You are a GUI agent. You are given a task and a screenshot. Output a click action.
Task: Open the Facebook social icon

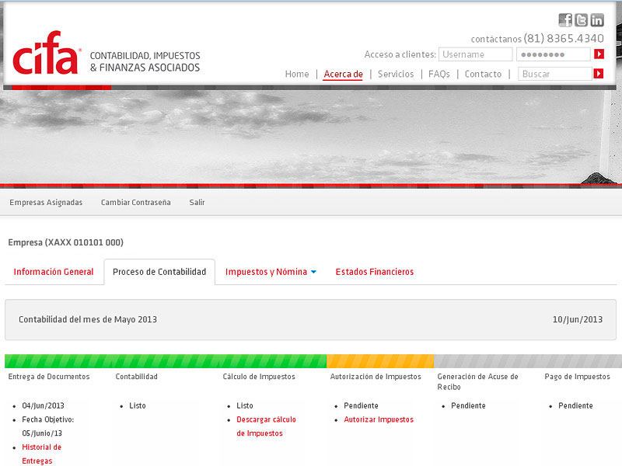(565, 20)
